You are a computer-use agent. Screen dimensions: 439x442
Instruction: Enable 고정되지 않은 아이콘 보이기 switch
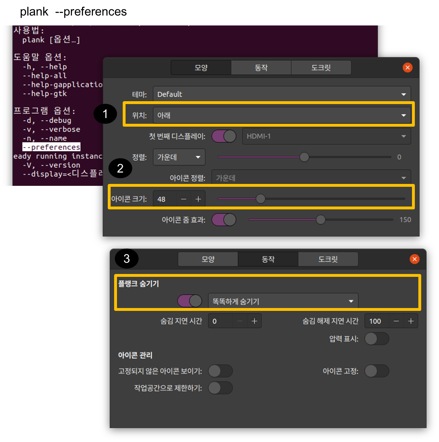(x=220, y=371)
